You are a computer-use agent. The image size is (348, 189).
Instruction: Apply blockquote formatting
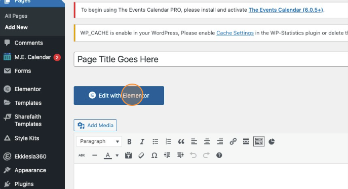pos(181,141)
